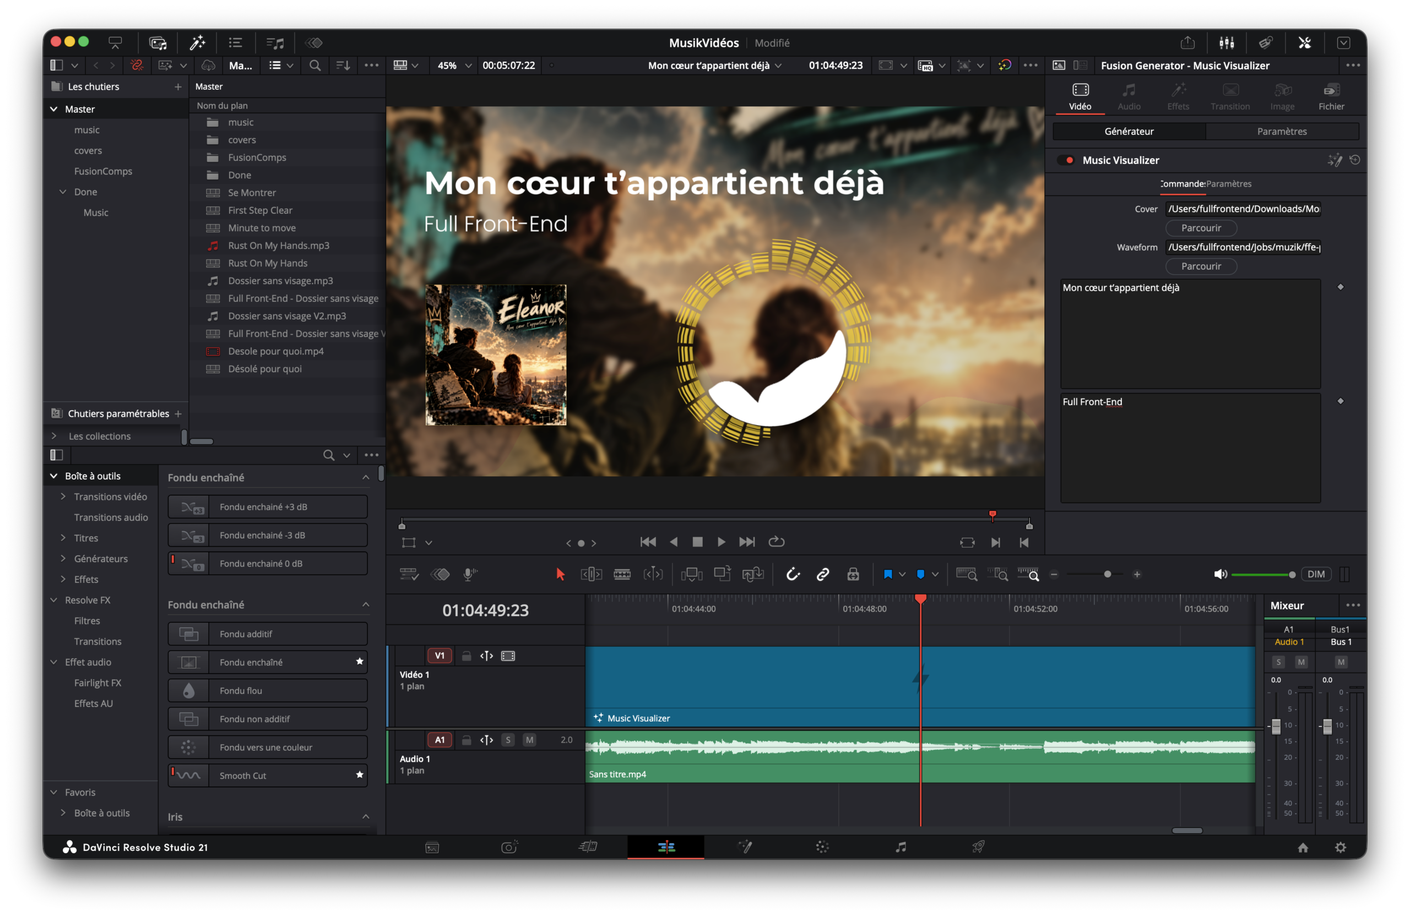Select the Smooth Cut transition
This screenshot has width=1410, height=916.
(x=267, y=775)
